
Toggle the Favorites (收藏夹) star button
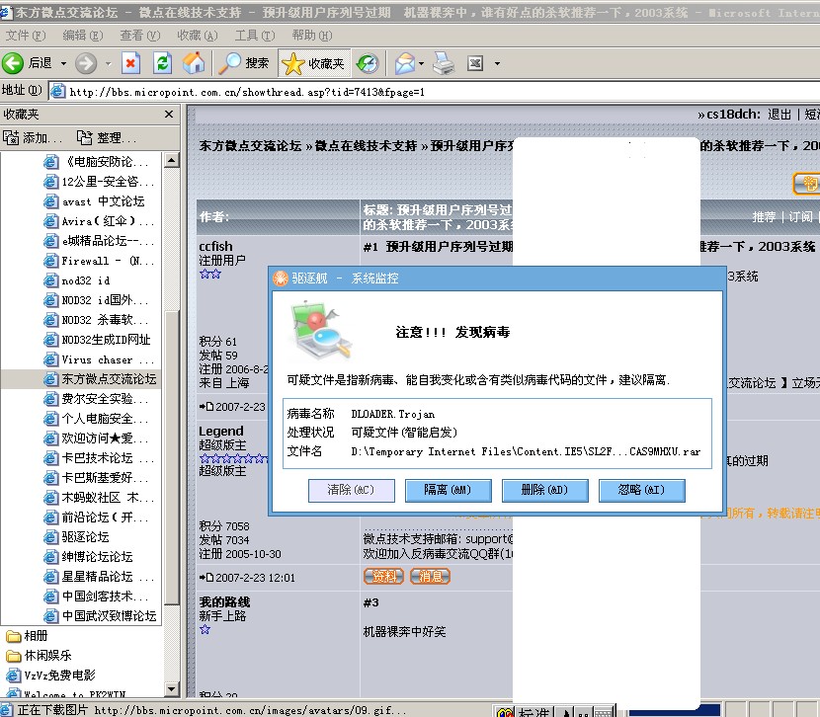(314, 64)
